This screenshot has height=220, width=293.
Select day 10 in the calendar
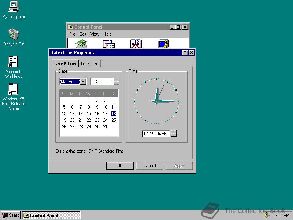click(105, 107)
